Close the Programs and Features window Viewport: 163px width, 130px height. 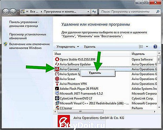[x=155, y=2]
